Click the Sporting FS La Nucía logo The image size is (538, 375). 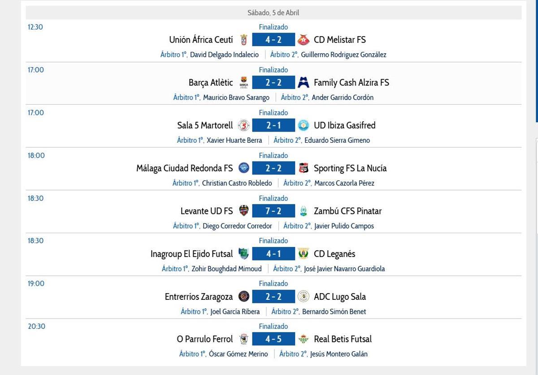tap(304, 168)
